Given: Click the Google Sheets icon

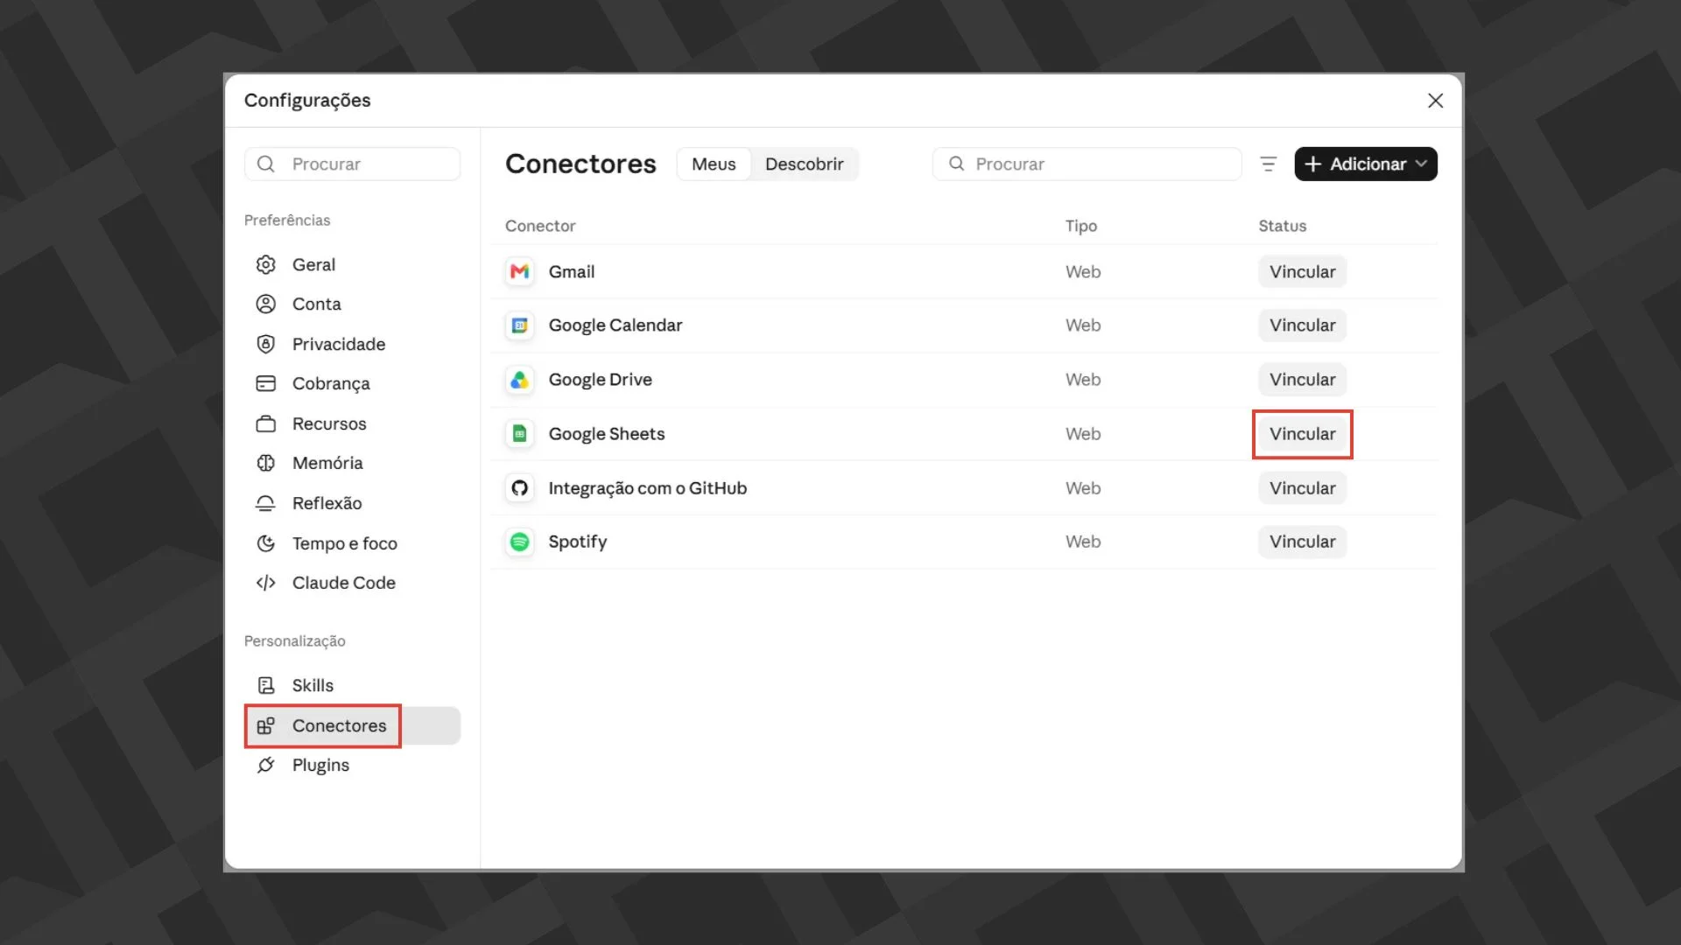Looking at the screenshot, I should tap(519, 434).
